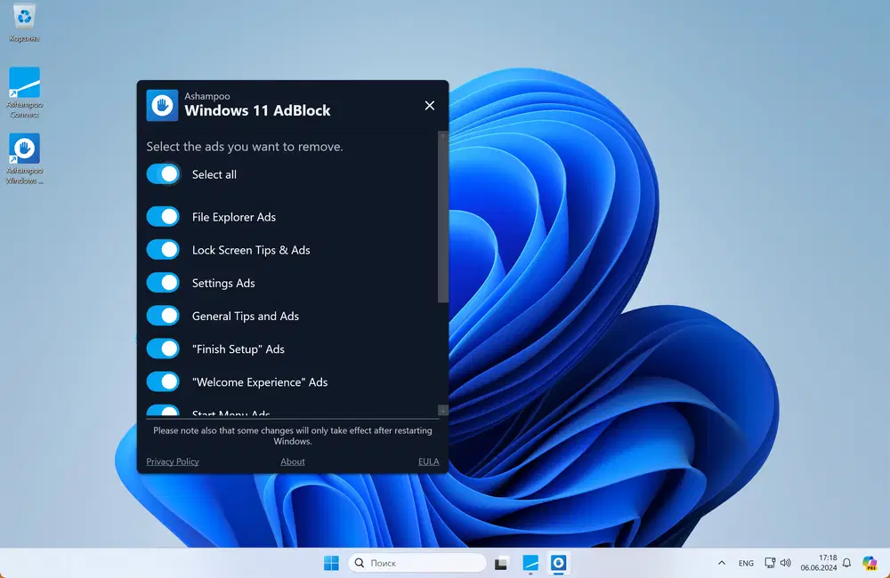Open the Windows Start menu
The width and height of the screenshot is (890, 578).
point(331,563)
